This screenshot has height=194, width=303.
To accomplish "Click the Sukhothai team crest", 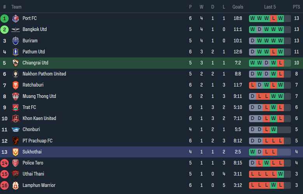I will pos(16,152).
